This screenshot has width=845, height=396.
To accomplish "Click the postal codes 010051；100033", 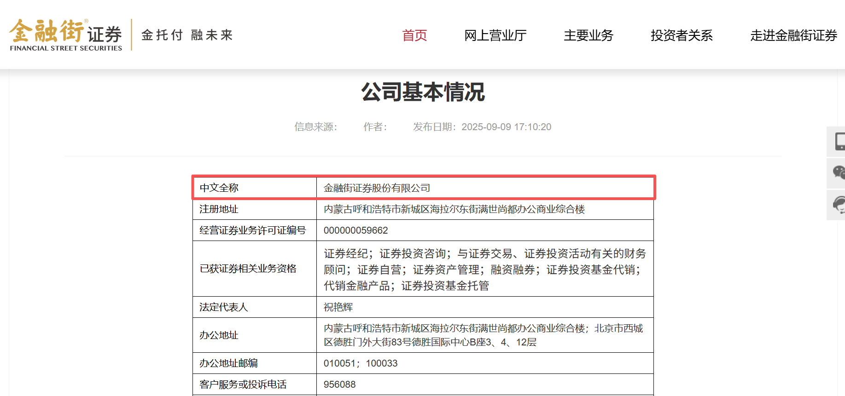I will (361, 363).
